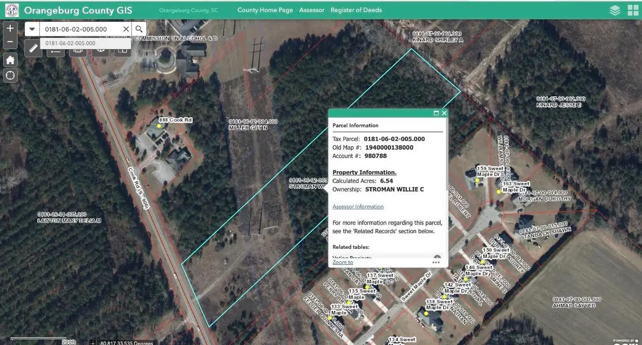Click the home extent icon
The image size is (642, 345).
(10, 60)
